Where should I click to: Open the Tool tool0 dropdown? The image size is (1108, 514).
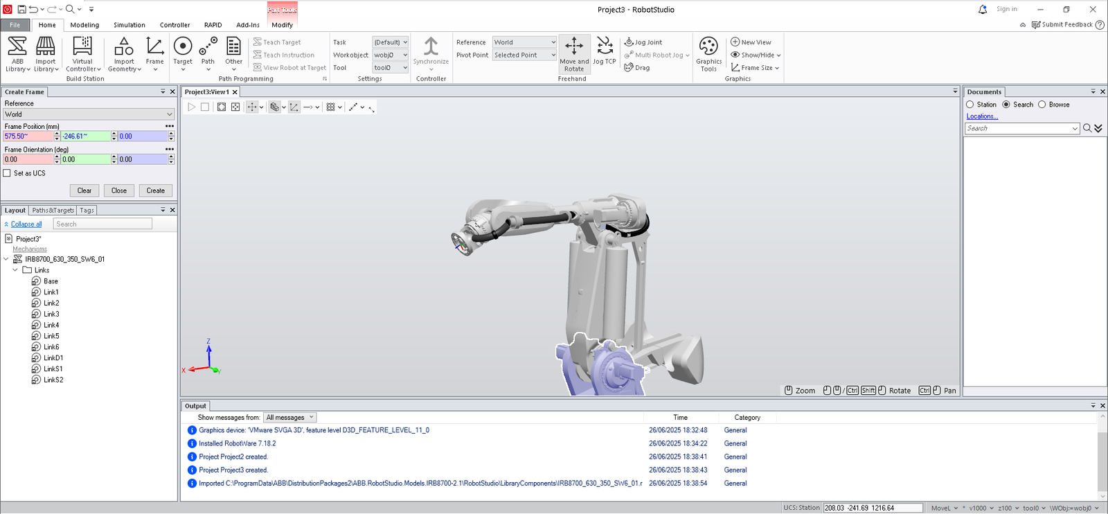tap(391, 68)
